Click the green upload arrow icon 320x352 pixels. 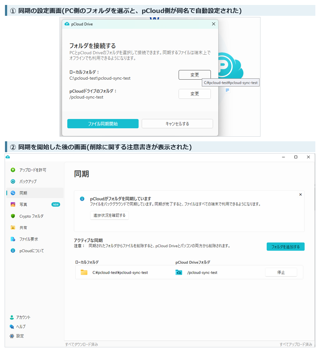pyautogui.click(x=13, y=170)
